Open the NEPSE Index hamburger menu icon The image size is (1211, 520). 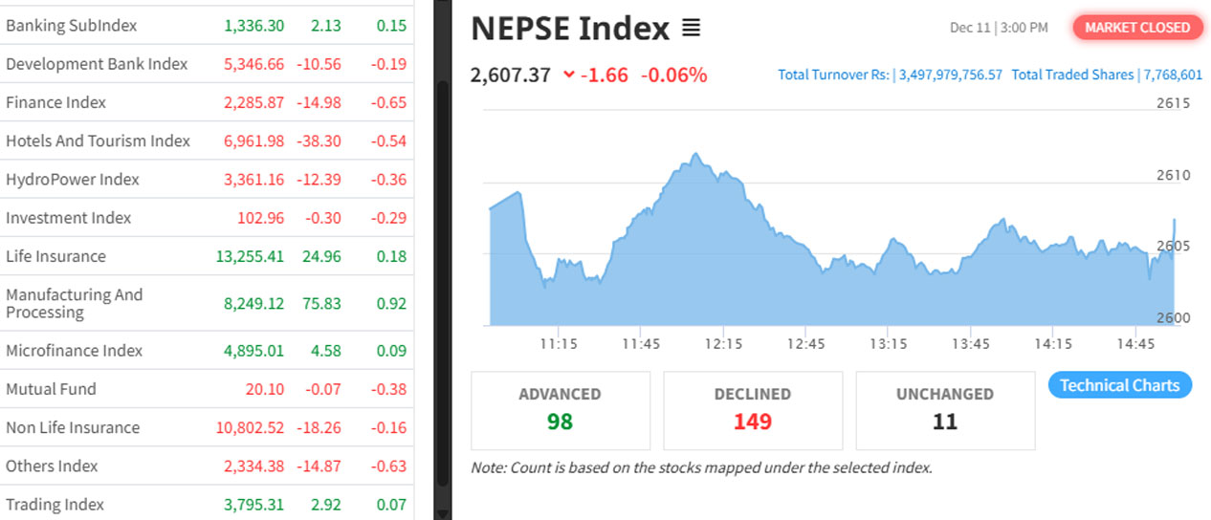tap(691, 29)
